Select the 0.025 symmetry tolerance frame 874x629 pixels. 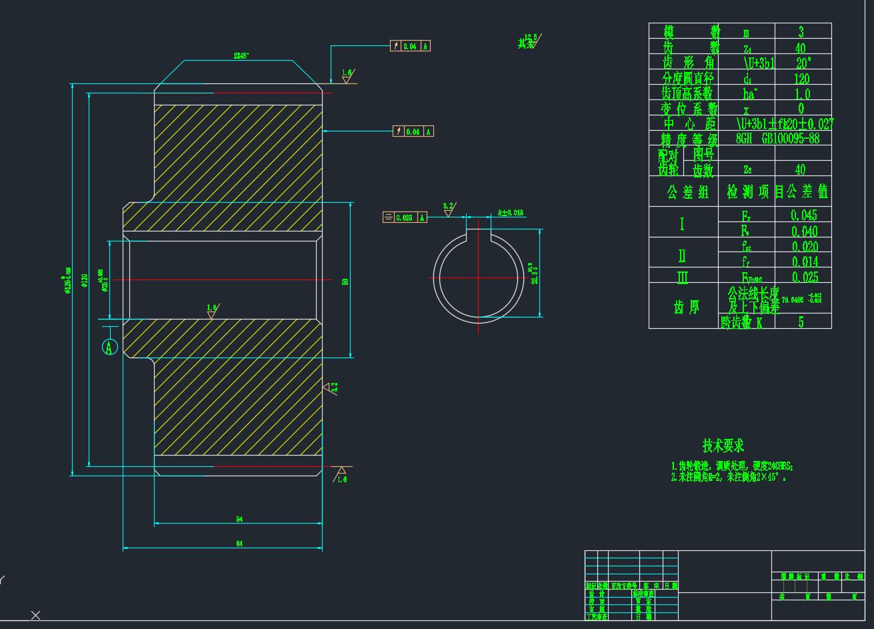point(405,217)
